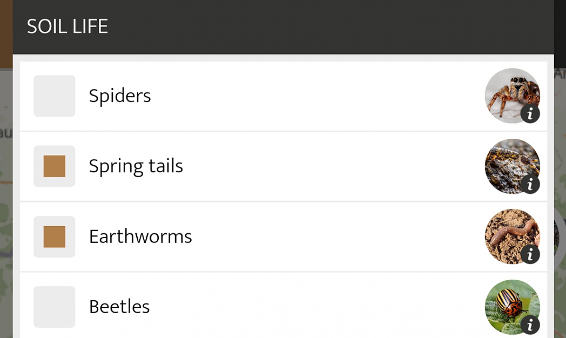Tap the info icon beside Beetles
The width and height of the screenshot is (566, 338).
coord(530,324)
